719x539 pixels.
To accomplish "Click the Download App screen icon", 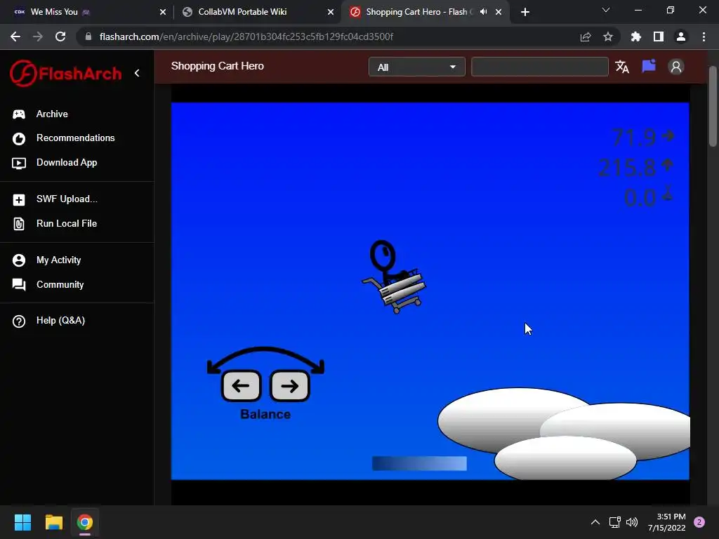I will [19, 163].
